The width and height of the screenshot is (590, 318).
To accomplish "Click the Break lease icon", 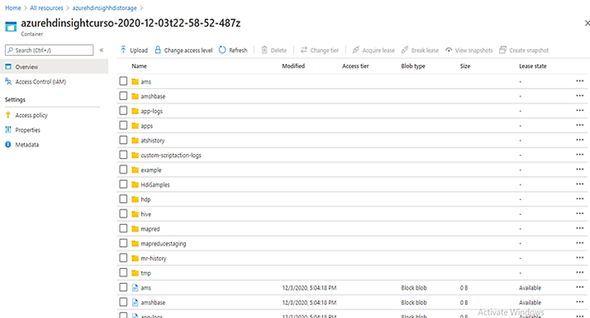I will (x=405, y=50).
